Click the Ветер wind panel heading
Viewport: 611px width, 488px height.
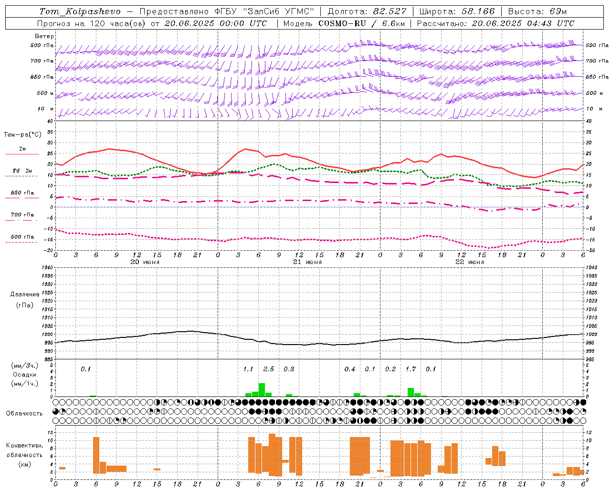click(44, 36)
